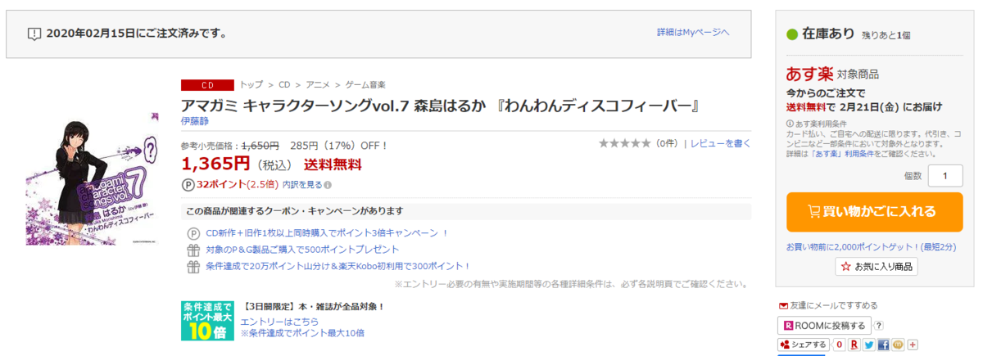The image size is (983, 356).
Task: Click the あす楽 対象商品 label
Action: pyautogui.click(x=831, y=73)
